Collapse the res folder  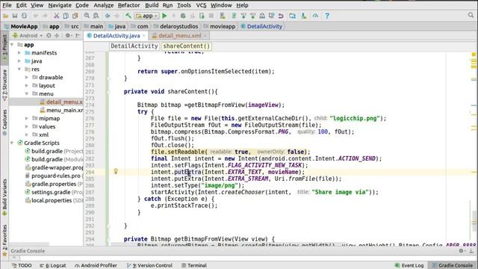tap(19, 69)
